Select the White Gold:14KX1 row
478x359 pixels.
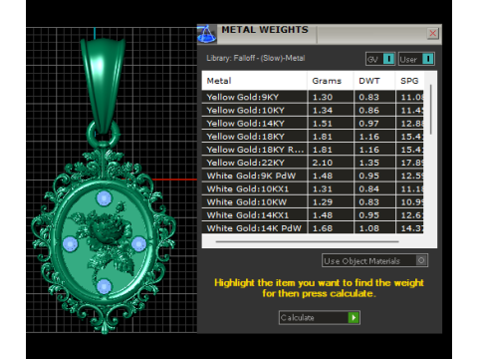pyautogui.click(x=313, y=215)
